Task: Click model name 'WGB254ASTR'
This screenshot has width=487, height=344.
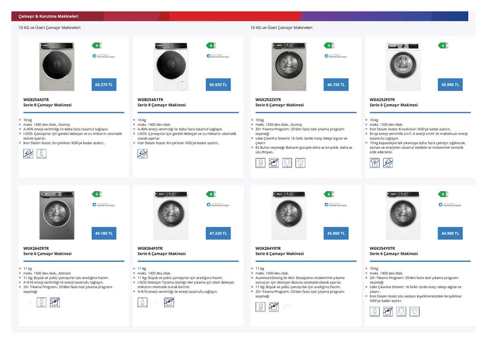Action: (x=36, y=99)
